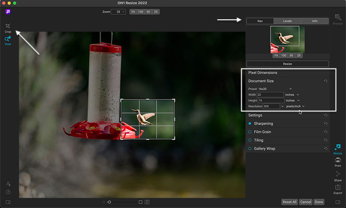346x208 pixels.
Task: Set top toolbar zoom to 50
Action: (x=148, y=12)
